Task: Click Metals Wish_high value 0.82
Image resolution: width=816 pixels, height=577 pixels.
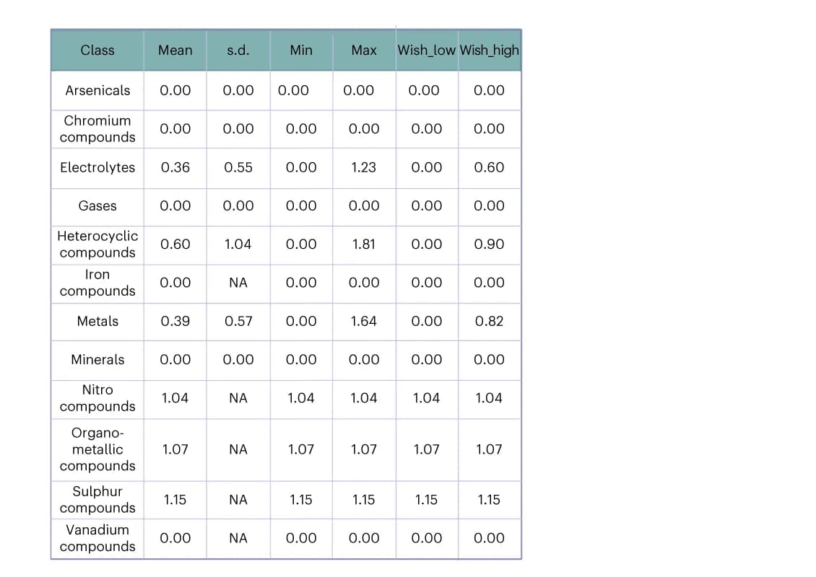Action: (489, 321)
